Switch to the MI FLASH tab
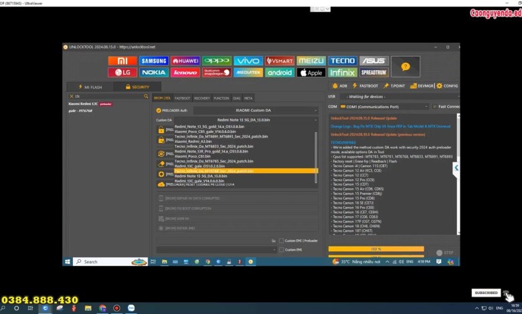Screen dimensions: 522x314 [90, 87]
